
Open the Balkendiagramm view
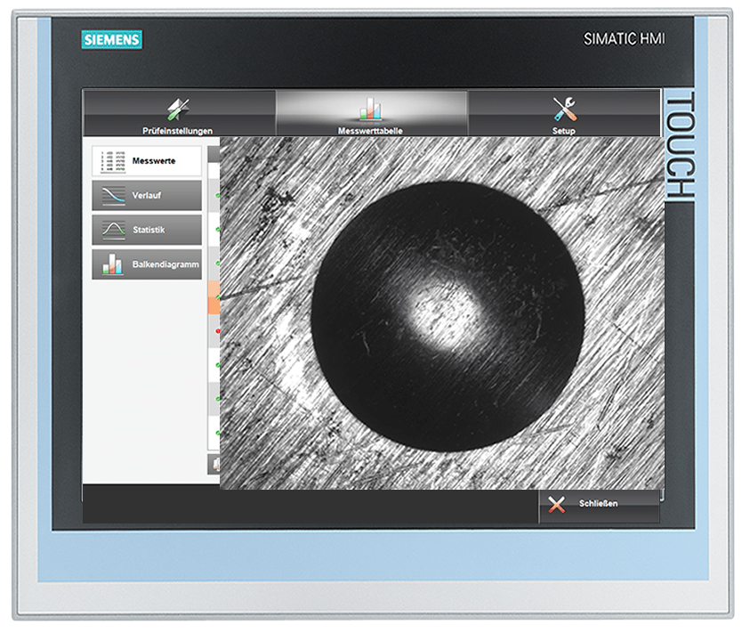coord(147,264)
